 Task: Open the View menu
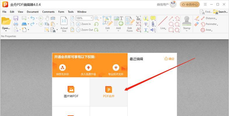click(x=20, y=12)
